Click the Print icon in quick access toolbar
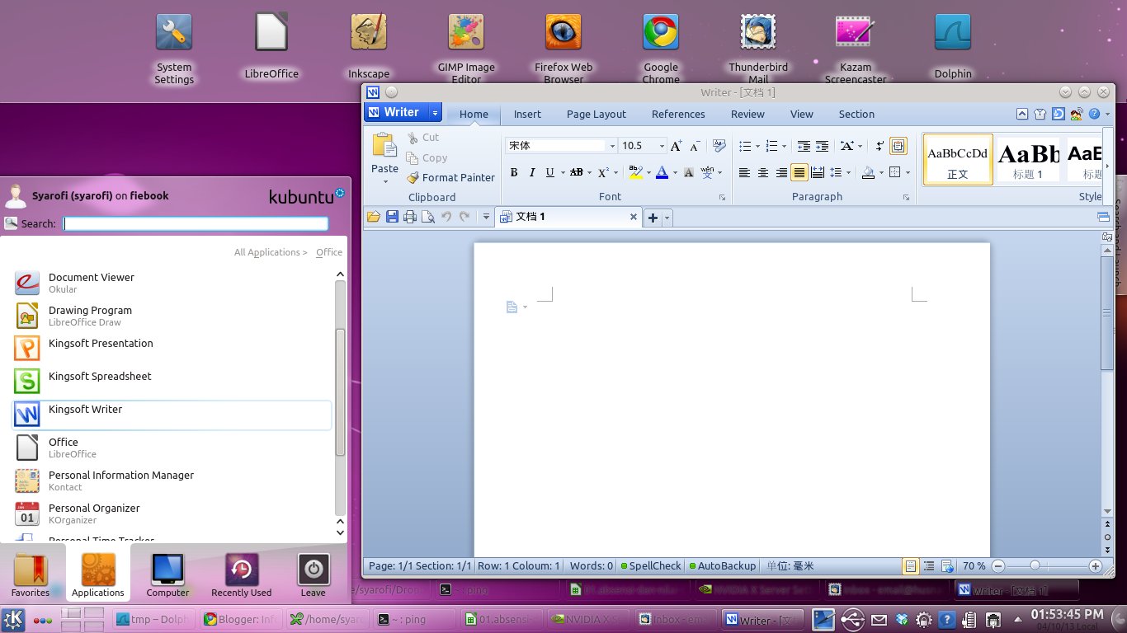Viewport: 1127px width, 633px height. [x=410, y=217]
